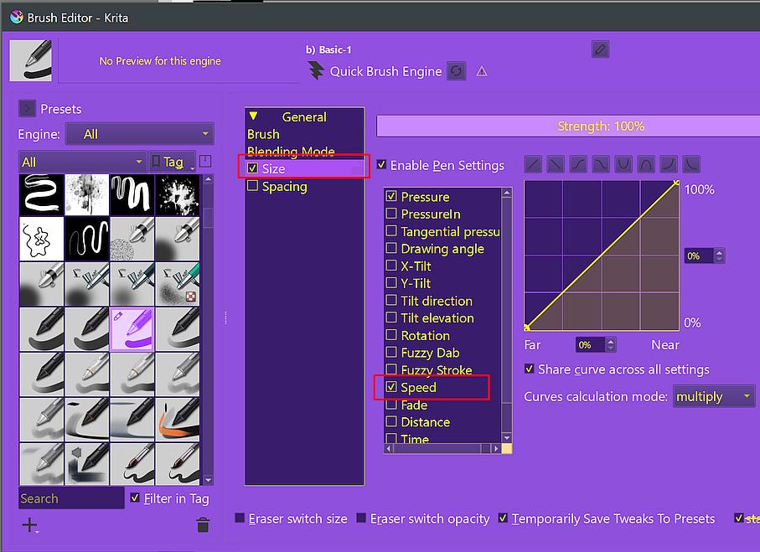Screen dimensions: 760x552
Task: Select the Spacing option in the list
Action: coord(284,187)
